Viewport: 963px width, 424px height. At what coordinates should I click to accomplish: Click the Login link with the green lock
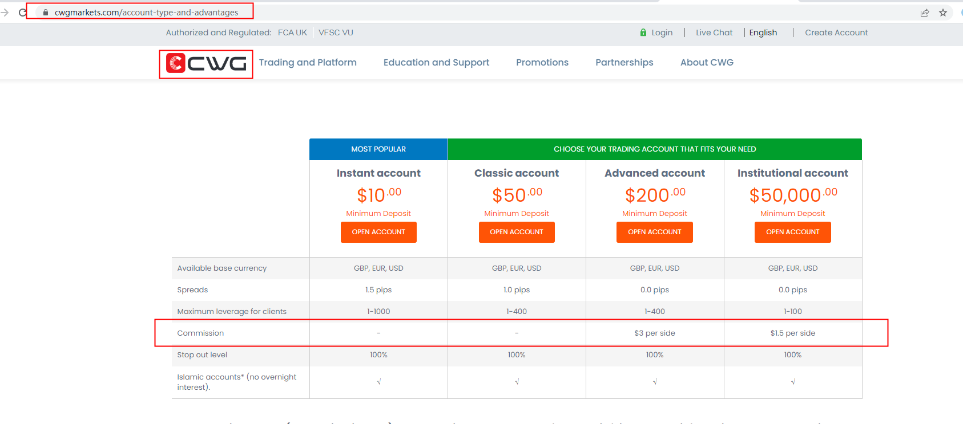pyautogui.click(x=656, y=32)
